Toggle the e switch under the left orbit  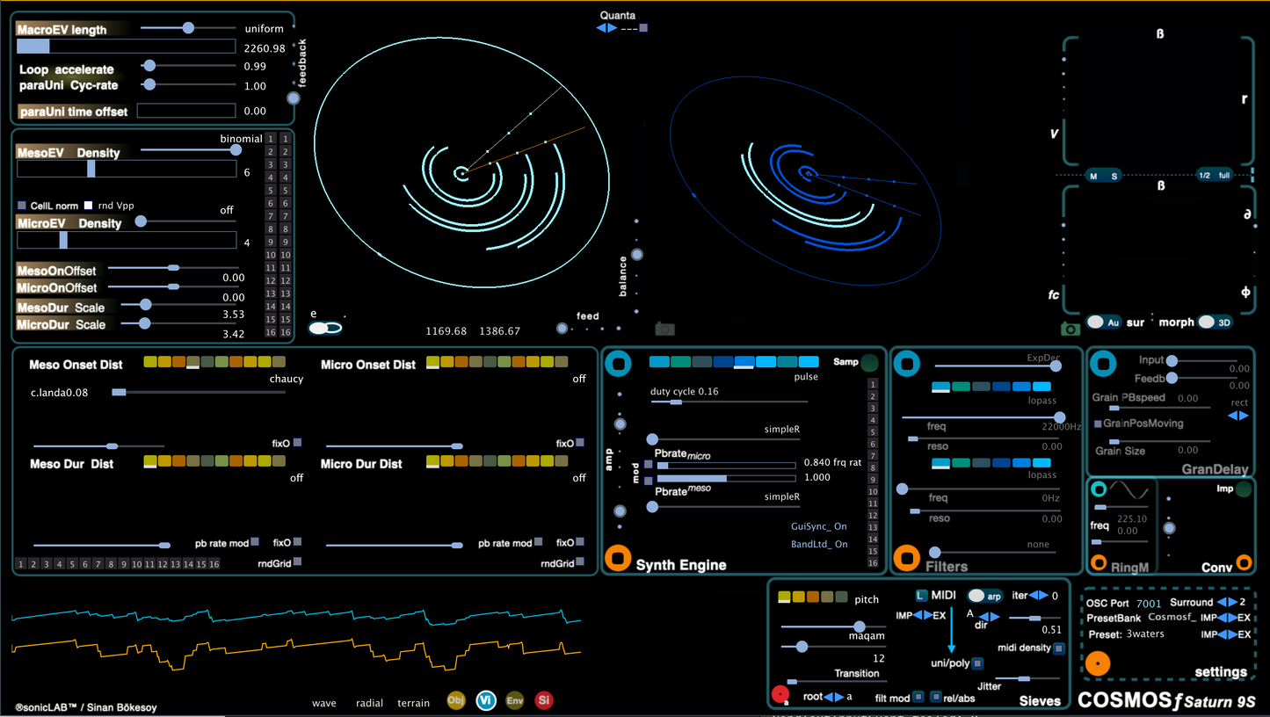[x=324, y=328]
